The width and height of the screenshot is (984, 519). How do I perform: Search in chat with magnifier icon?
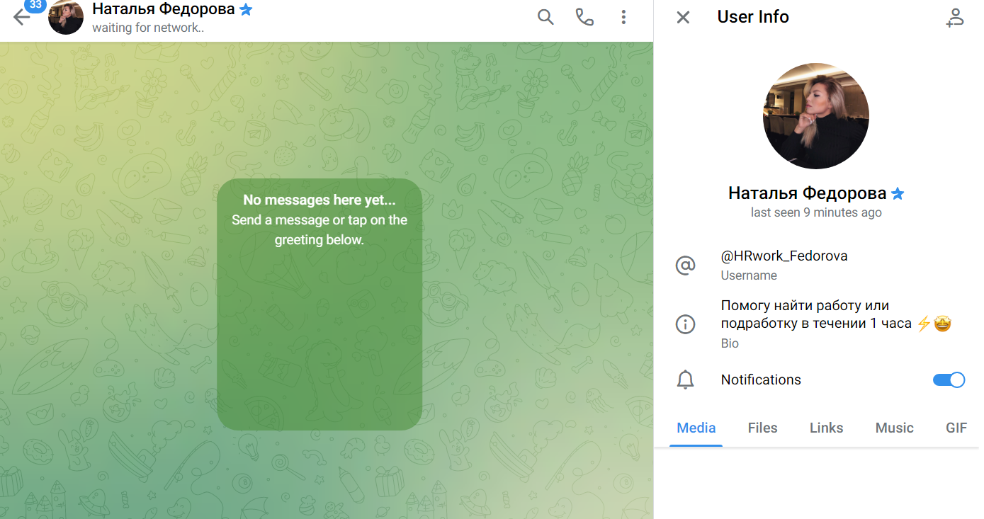click(545, 17)
